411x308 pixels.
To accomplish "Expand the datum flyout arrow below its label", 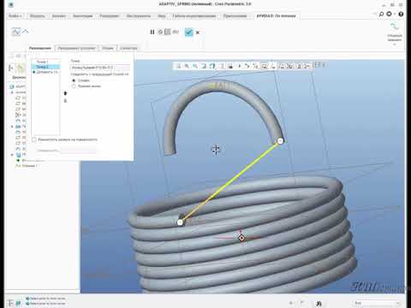I will pyautogui.click(x=395, y=44).
